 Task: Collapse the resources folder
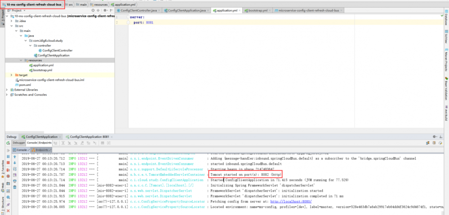[x=21, y=60]
